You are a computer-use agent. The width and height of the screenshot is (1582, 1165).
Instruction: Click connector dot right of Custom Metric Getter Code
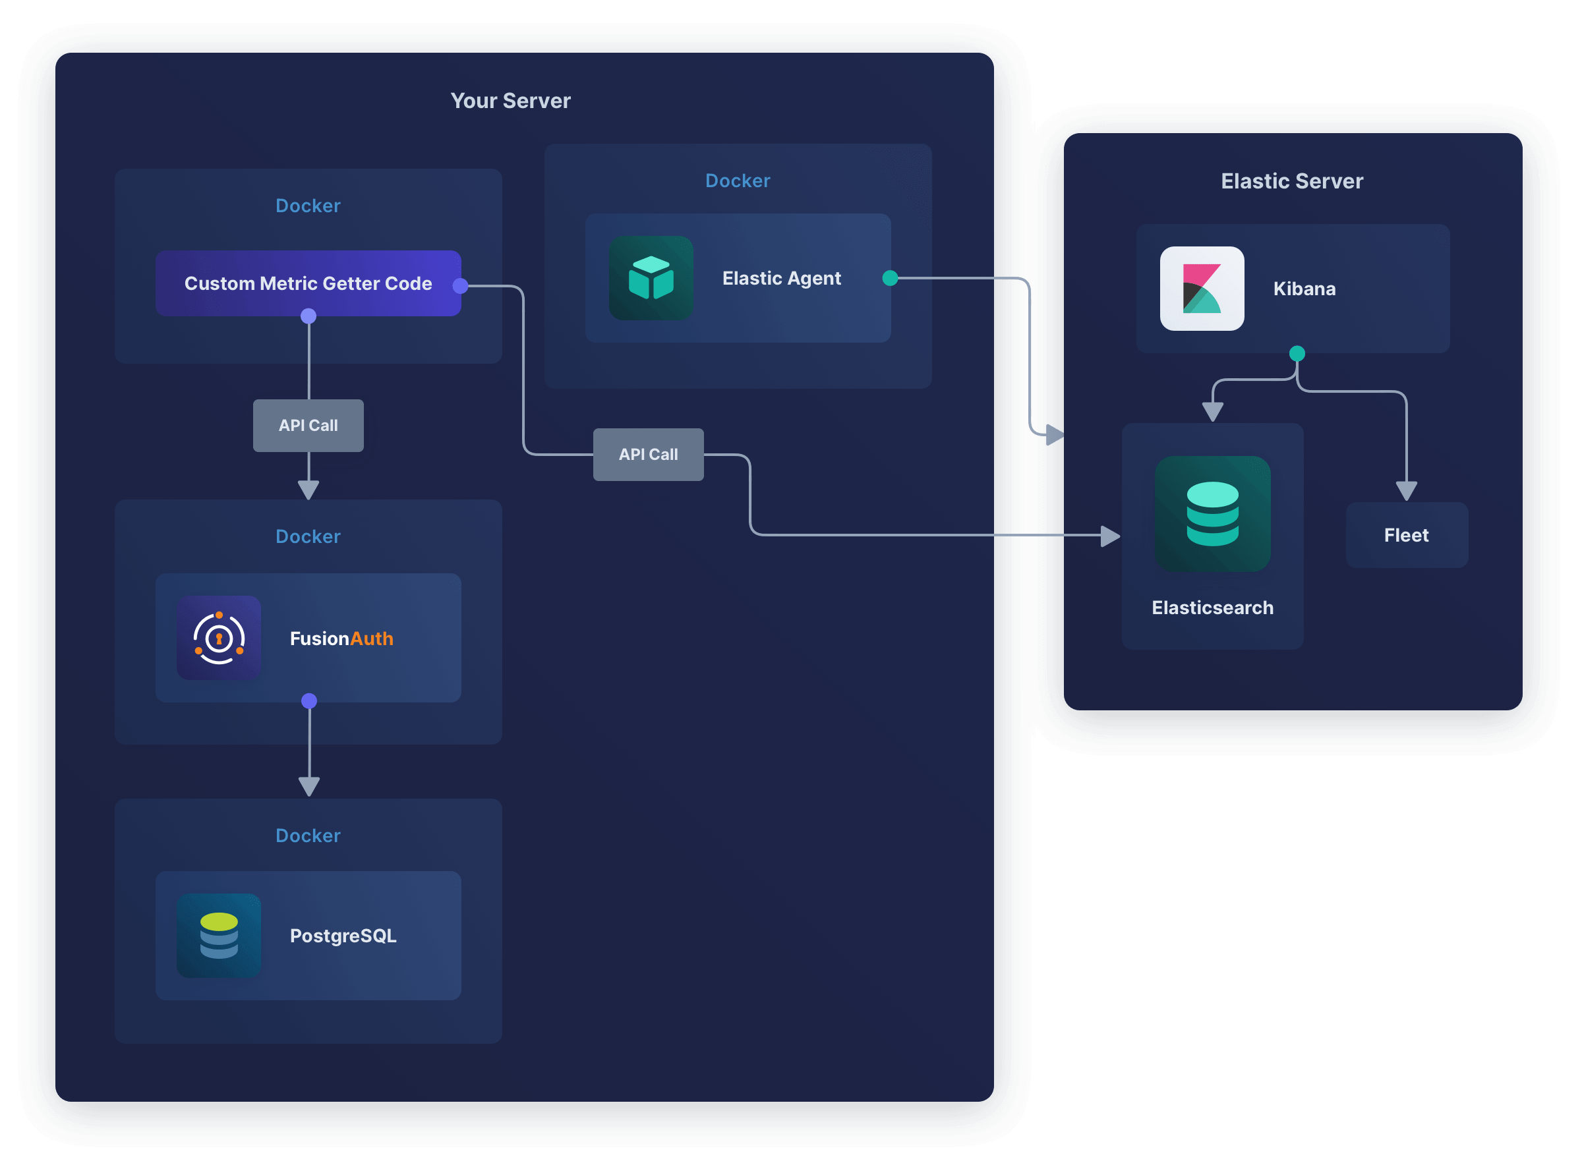(x=461, y=285)
